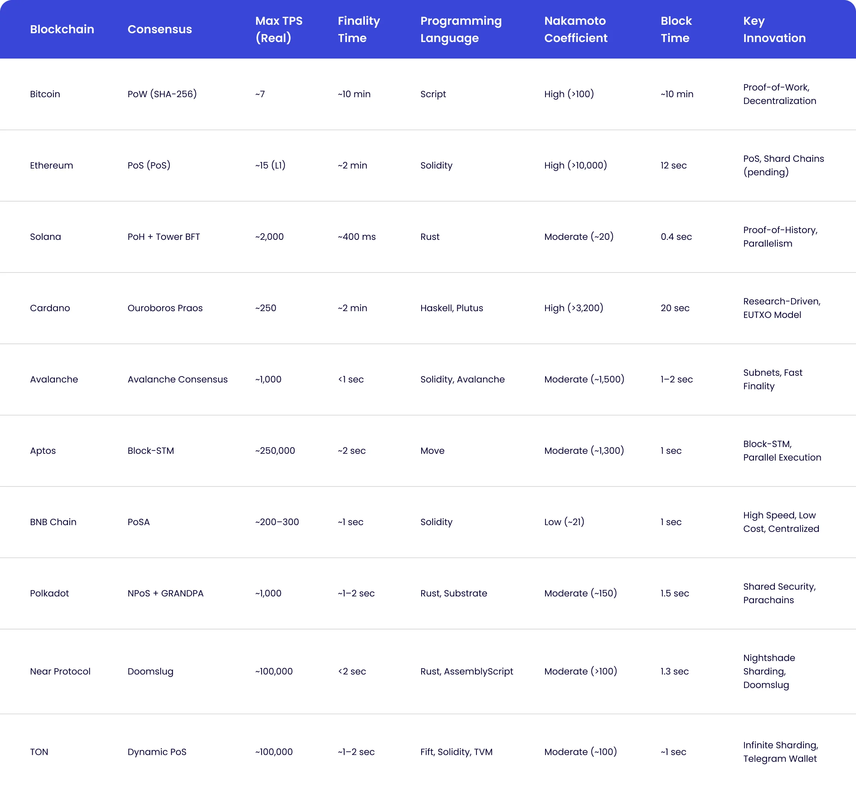Click Near Protocol's Rust, AssemblyScript cell
Screen dimensions: 856x798
pos(466,671)
